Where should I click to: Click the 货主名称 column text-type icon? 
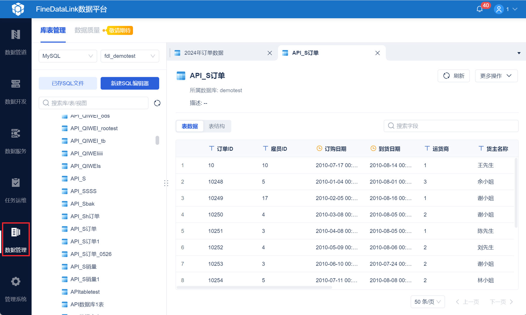[481, 148]
